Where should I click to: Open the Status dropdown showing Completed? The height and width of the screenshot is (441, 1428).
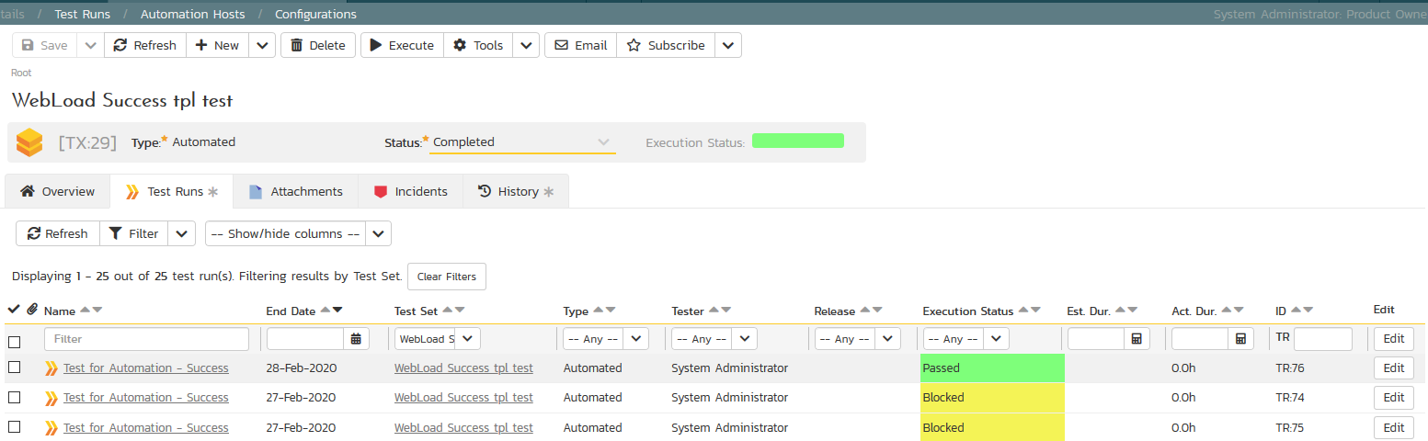[x=521, y=142]
